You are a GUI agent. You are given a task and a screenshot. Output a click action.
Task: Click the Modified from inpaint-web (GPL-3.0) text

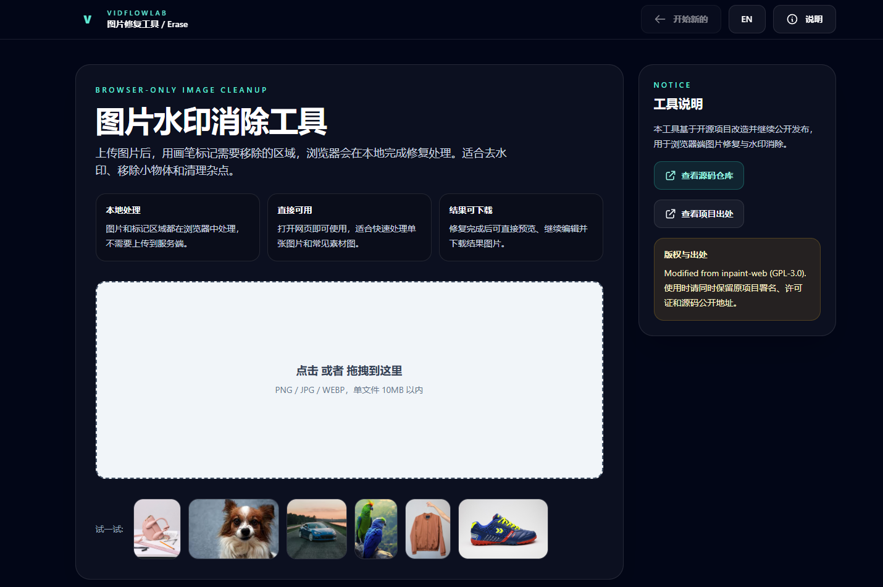[x=735, y=273]
